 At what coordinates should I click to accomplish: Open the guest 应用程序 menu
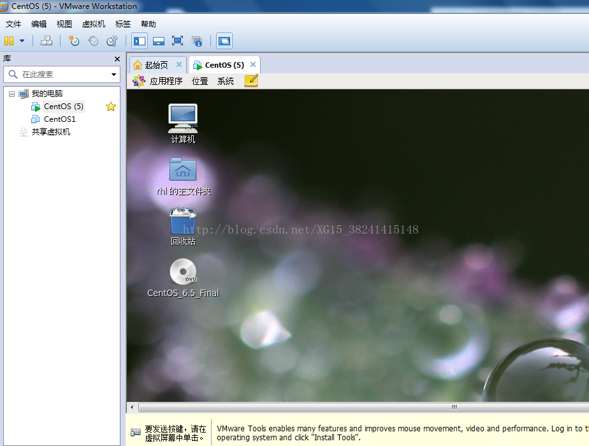tap(166, 81)
